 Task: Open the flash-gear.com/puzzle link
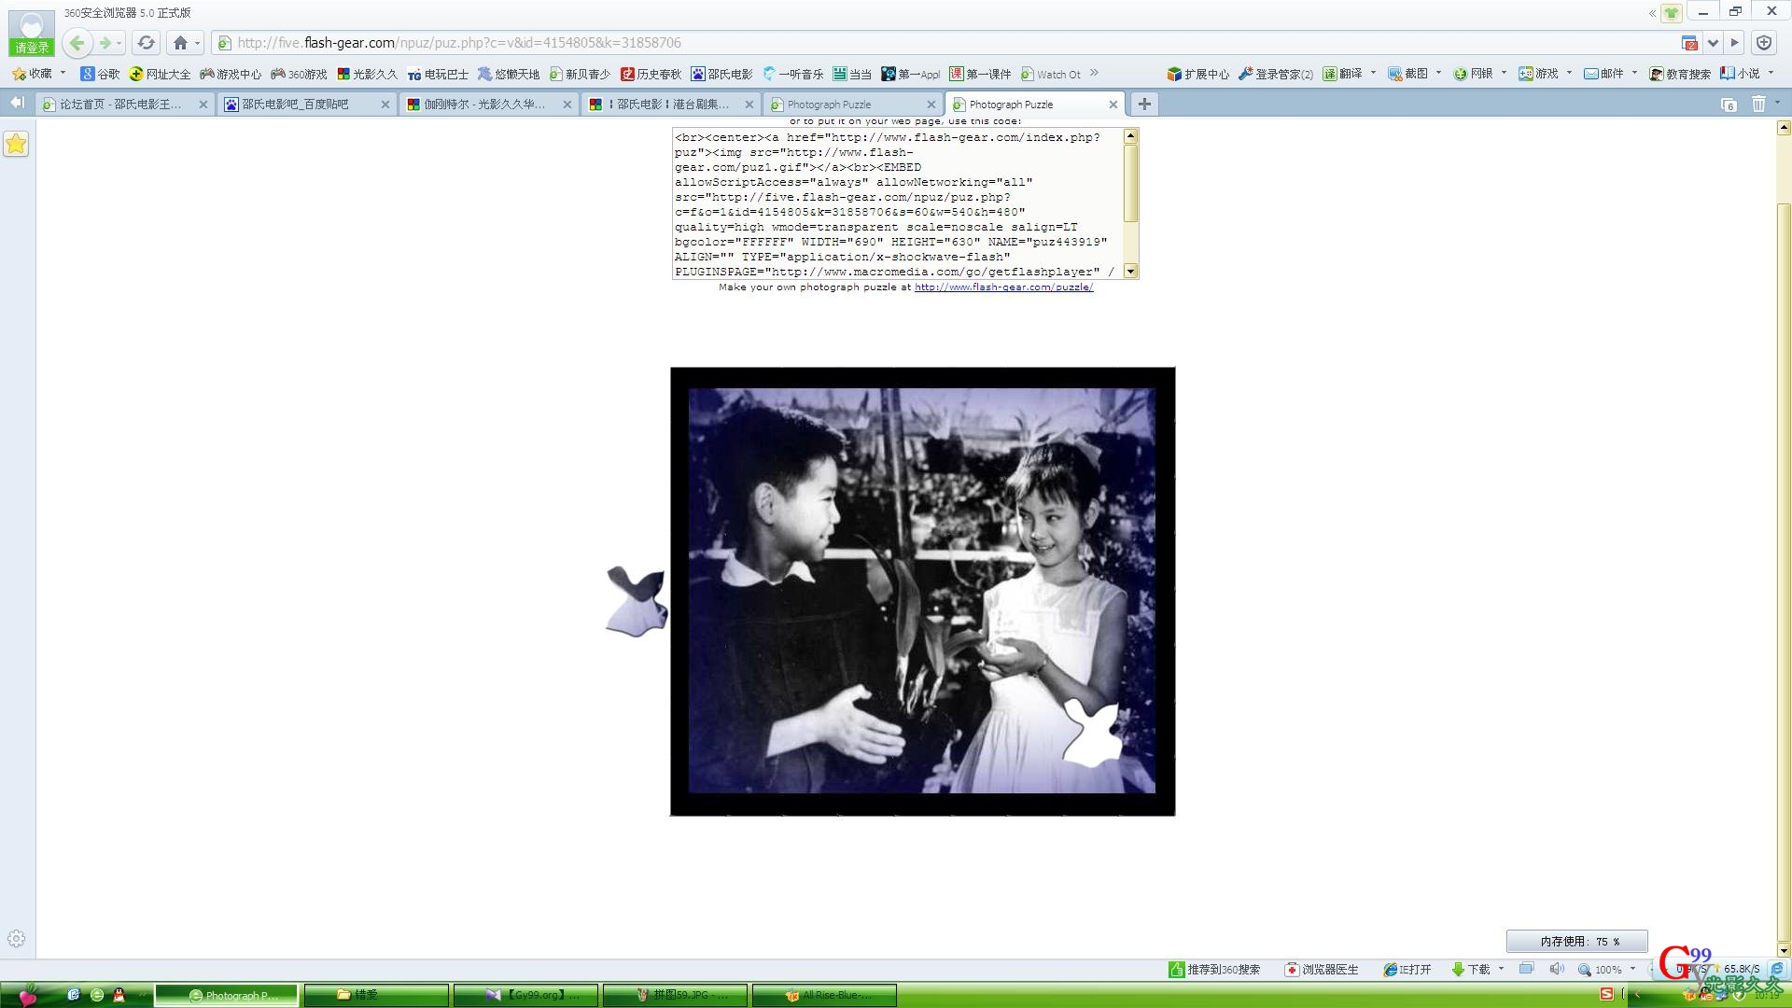pyautogui.click(x=1003, y=287)
